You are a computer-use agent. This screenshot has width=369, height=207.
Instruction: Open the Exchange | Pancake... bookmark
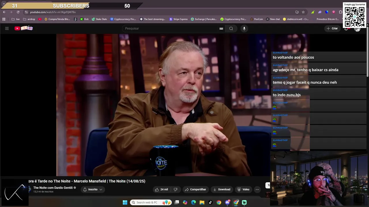pyautogui.click(x=204, y=19)
